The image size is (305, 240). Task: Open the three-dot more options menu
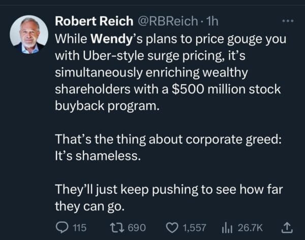[287, 23]
